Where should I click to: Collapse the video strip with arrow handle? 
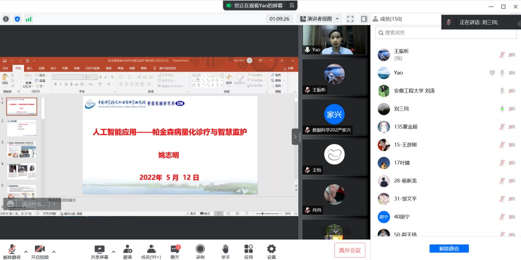[295, 136]
